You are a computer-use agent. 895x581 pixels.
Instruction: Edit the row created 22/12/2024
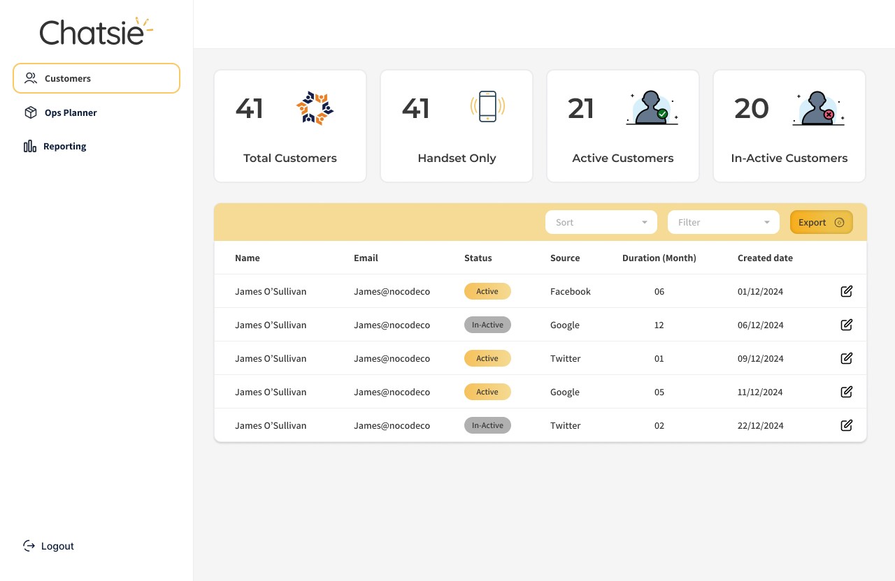point(846,425)
